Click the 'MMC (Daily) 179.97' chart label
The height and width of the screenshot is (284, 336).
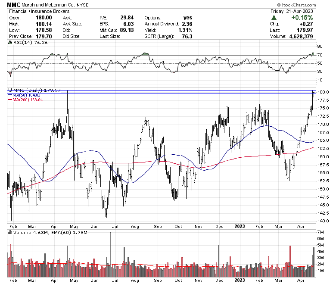pyautogui.click(x=37, y=90)
